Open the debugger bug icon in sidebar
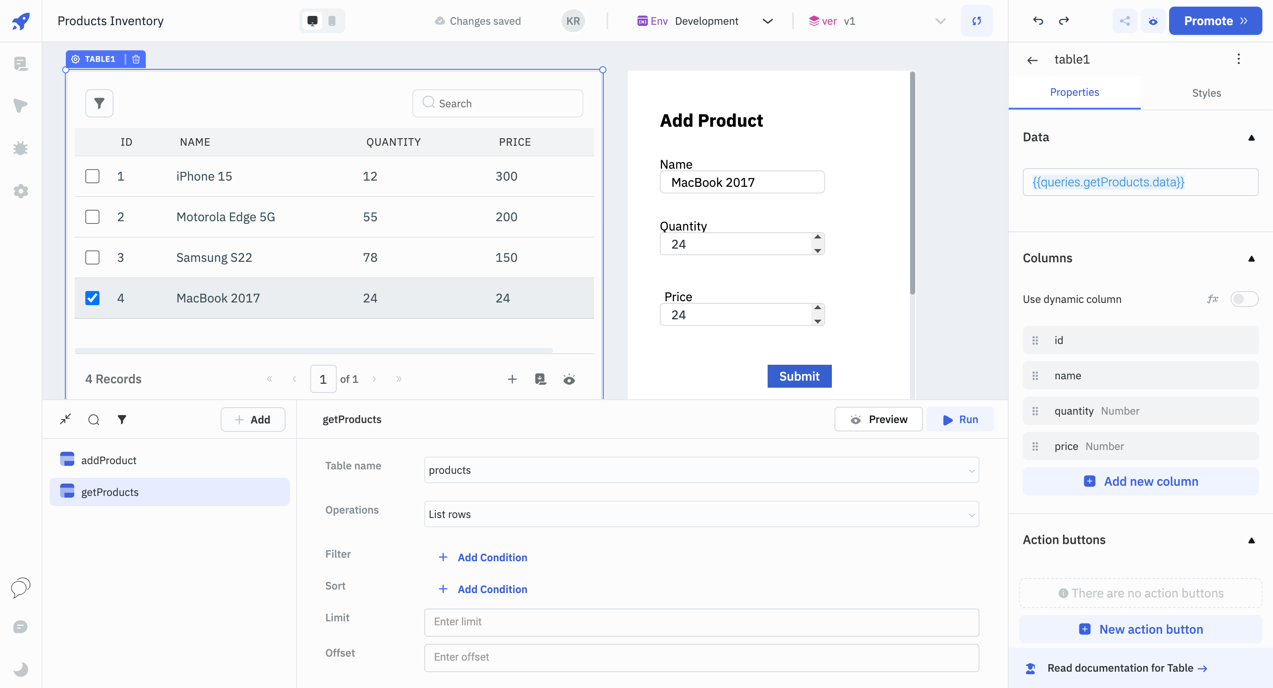Image resolution: width=1273 pixels, height=688 pixels. coord(20,148)
